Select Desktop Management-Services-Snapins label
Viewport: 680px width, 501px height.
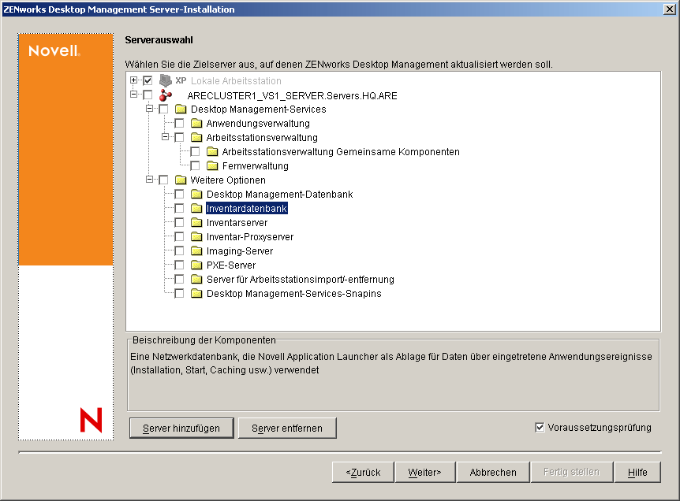tap(294, 294)
